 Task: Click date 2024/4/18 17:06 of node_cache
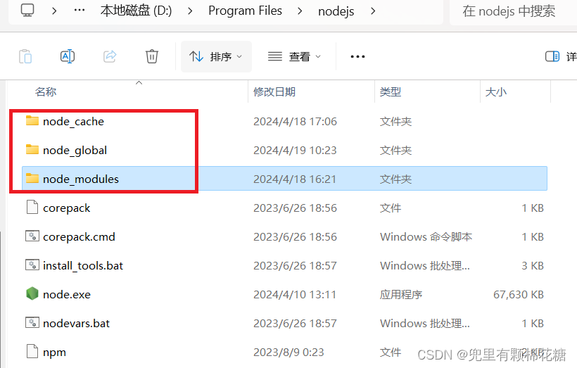pos(295,122)
